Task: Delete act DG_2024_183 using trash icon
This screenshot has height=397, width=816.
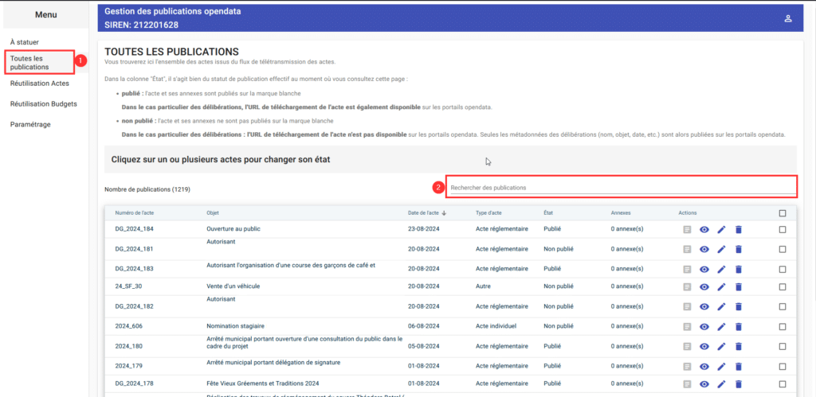Action: [738, 268]
